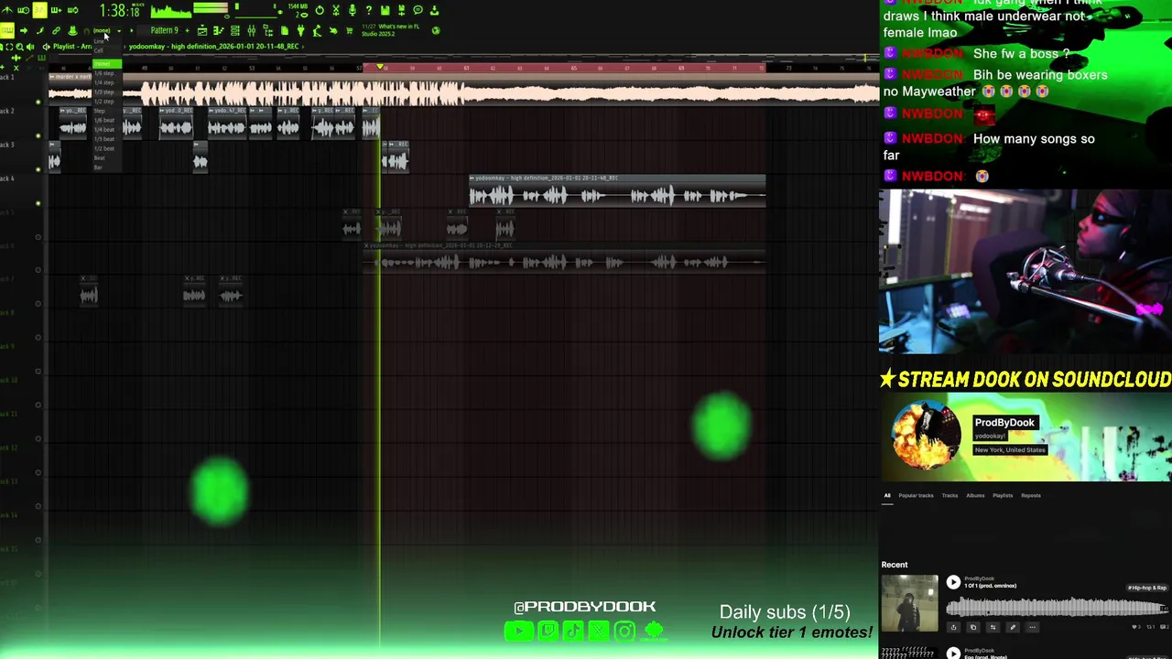Open the Browser tree icon

pyautogui.click(x=267, y=30)
